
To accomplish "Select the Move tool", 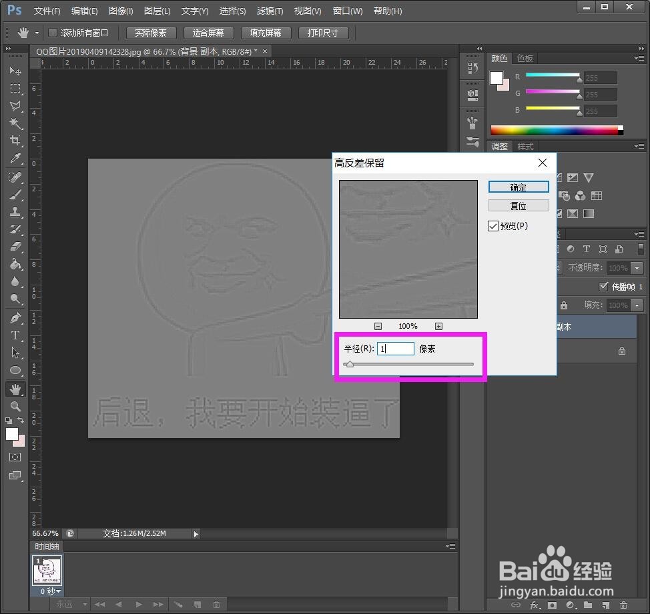I will pyautogui.click(x=15, y=71).
